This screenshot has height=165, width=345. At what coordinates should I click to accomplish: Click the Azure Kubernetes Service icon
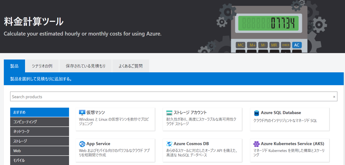click(x=256, y=144)
